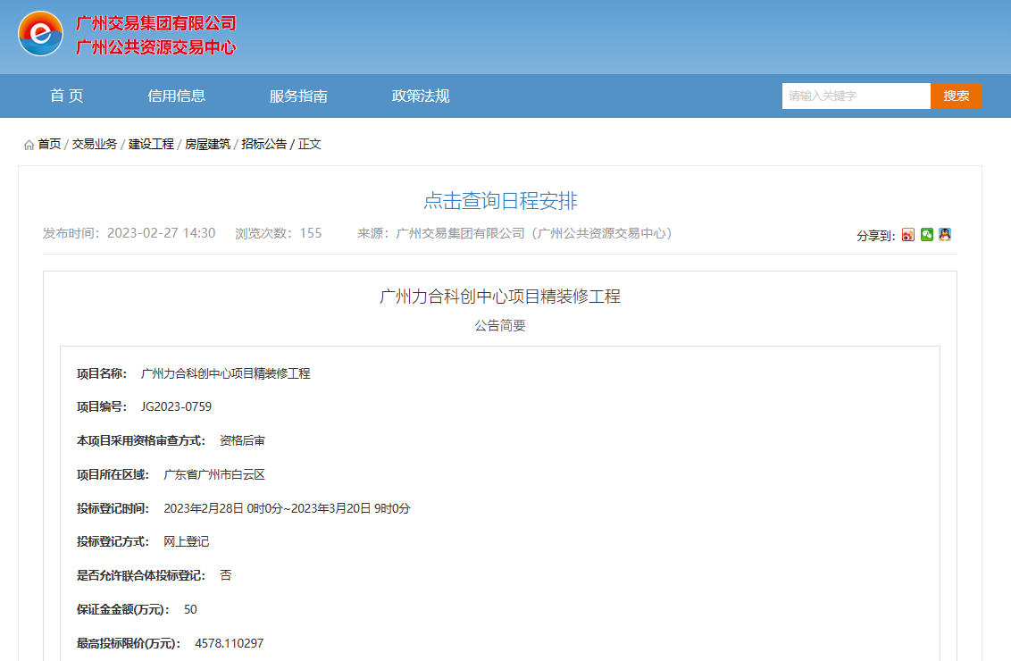This screenshot has height=661, width=1011.
Task: Click the project number JG2023-0759
Action: coord(176,407)
